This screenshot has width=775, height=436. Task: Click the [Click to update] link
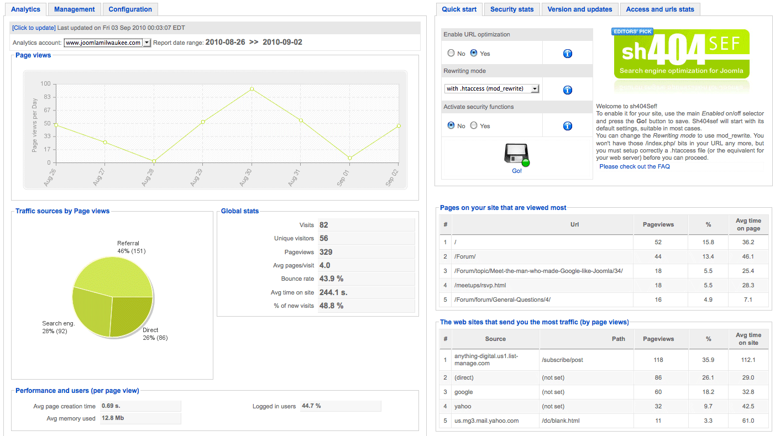click(33, 27)
